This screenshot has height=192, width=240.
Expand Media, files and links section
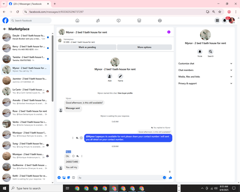(205, 77)
